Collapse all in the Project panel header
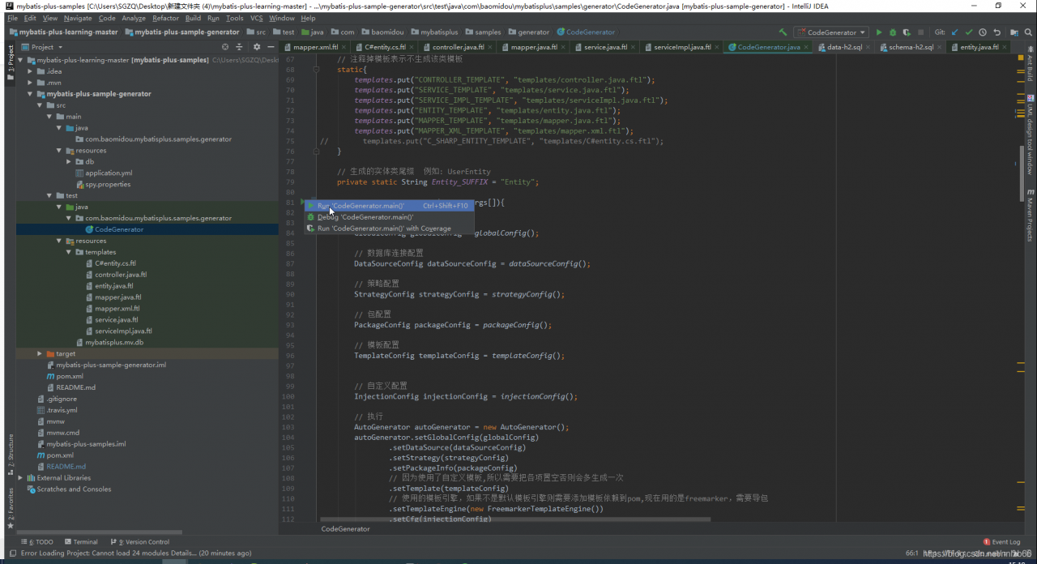Viewport: 1037px width, 564px height. (241, 47)
